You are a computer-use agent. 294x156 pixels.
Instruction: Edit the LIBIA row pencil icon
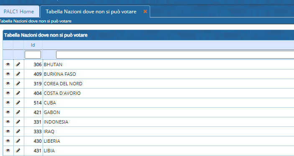tap(18, 151)
